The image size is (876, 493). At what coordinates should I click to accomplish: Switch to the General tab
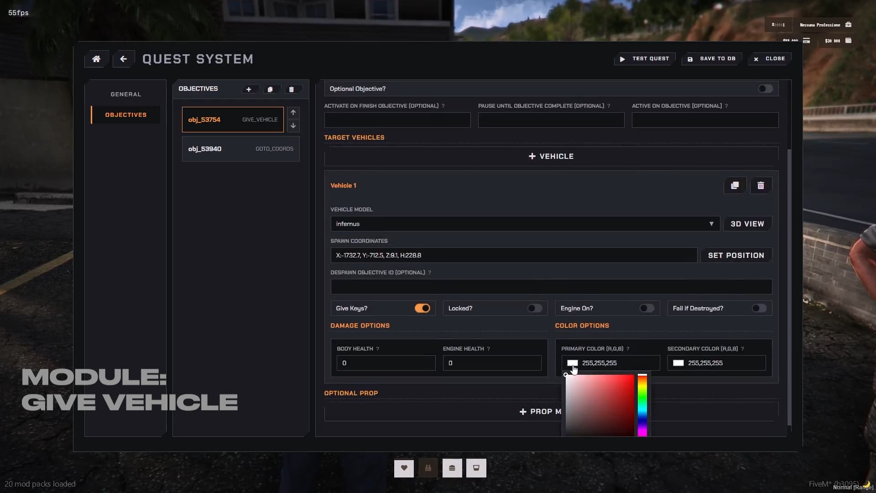tap(126, 94)
